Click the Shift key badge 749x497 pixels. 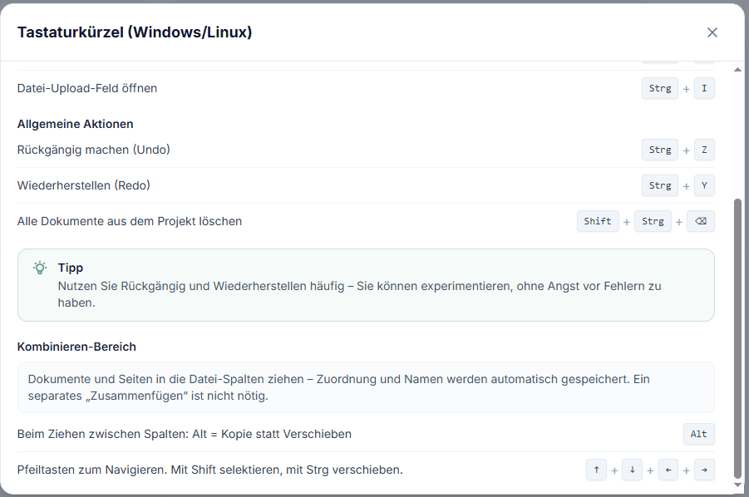(598, 221)
